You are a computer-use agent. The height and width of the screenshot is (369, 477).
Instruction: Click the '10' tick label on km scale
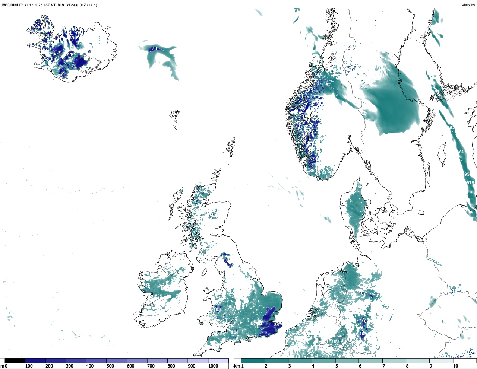click(455, 366)
